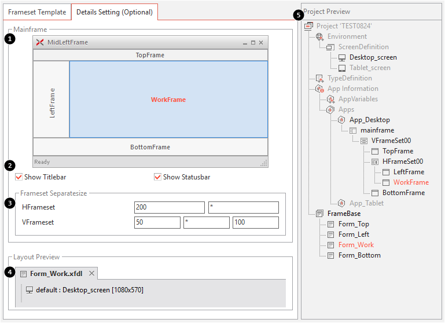The width and height of the screenshot is (445, 323).
Task: Toggle the Show Statusbar checkbox
Action: click(x=157, y=177)
